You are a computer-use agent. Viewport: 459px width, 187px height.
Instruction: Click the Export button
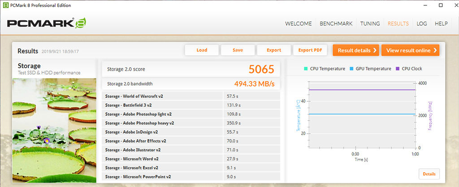(x=274, y=50)
